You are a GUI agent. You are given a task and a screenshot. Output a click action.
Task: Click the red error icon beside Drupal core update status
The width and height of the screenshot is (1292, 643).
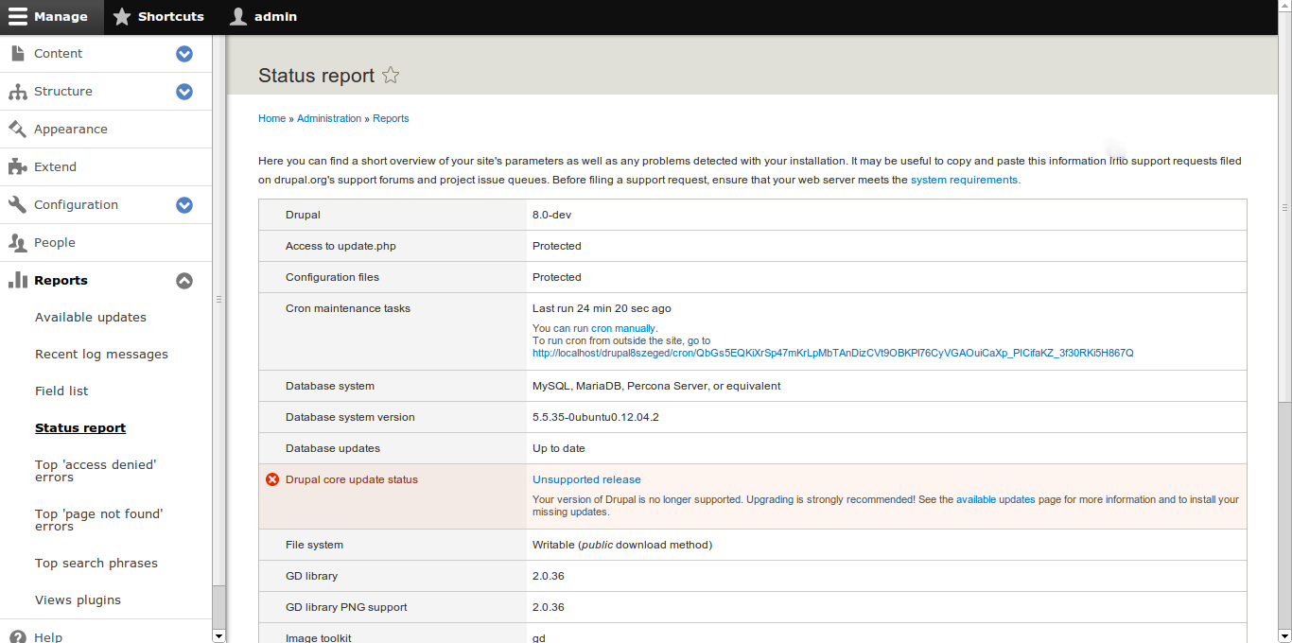[x=272, y=479]
